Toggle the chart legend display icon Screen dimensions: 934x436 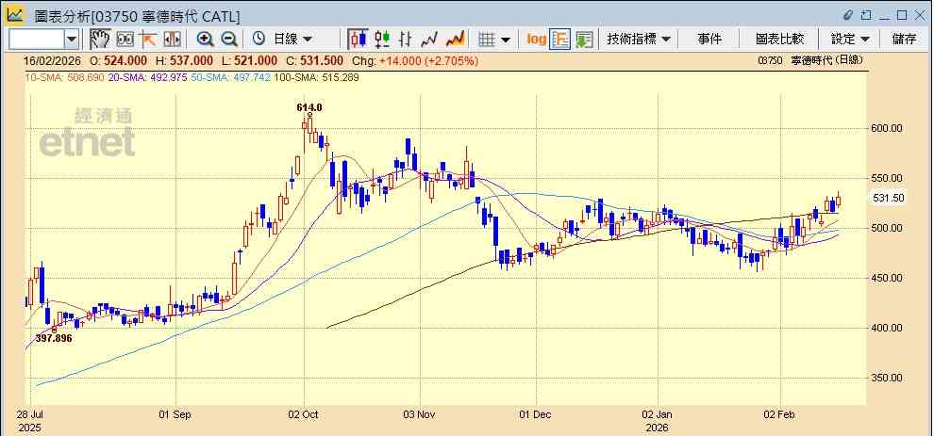click(x=559, y=40)
